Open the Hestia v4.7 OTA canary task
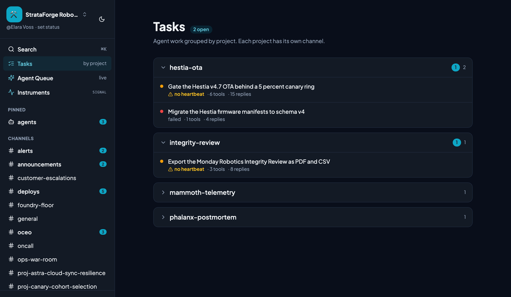511x297 pixels. point(313,90)
